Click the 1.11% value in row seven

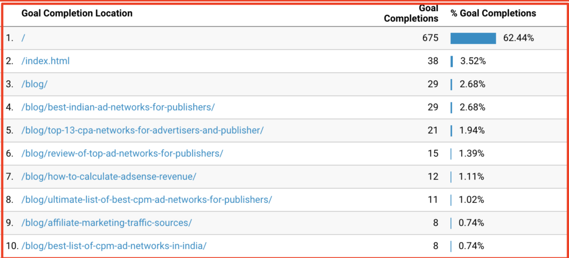pyautogui.click(x=471, y=177)
